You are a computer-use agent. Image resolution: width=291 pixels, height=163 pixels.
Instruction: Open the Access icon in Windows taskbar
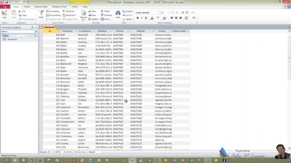coord(132,160)
